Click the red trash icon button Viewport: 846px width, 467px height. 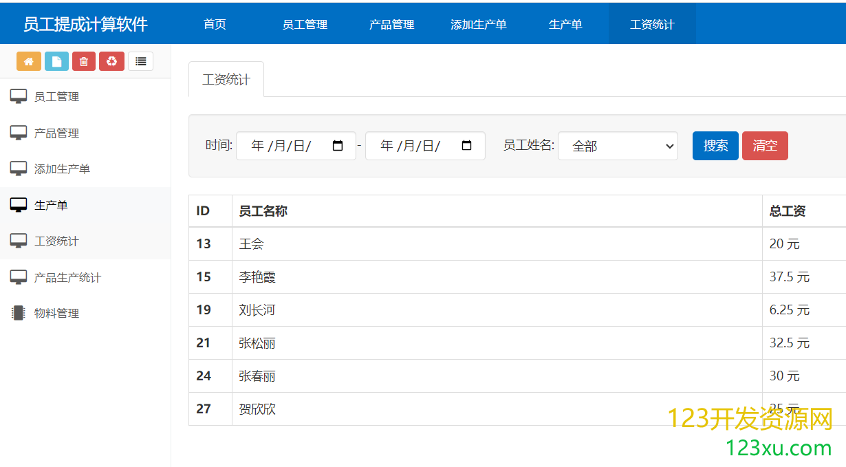(x=84, y=61)
